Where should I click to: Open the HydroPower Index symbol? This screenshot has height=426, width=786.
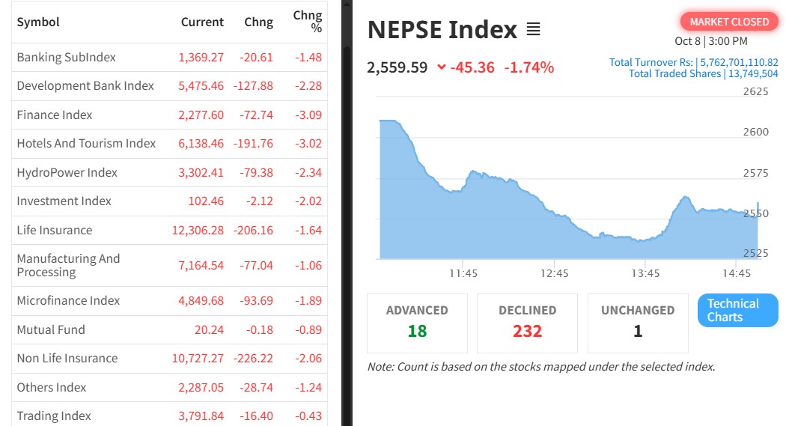pyautogui.click(x=67, y=172)
